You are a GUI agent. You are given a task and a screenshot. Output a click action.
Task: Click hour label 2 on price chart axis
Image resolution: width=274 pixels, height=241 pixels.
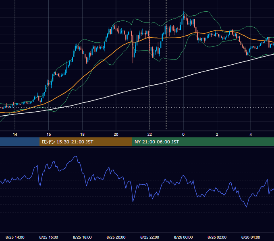point(217,135)
